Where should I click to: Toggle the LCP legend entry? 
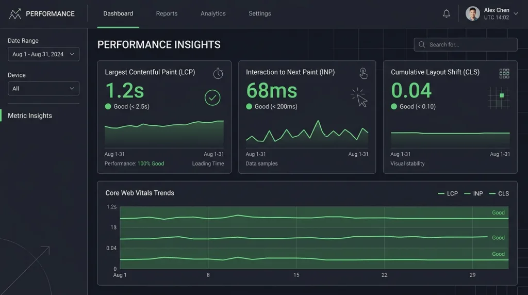pyautogui.click(x=448, y=193)
